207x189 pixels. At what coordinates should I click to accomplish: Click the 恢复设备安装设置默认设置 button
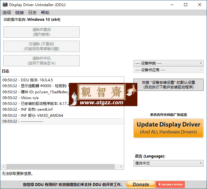169,85
